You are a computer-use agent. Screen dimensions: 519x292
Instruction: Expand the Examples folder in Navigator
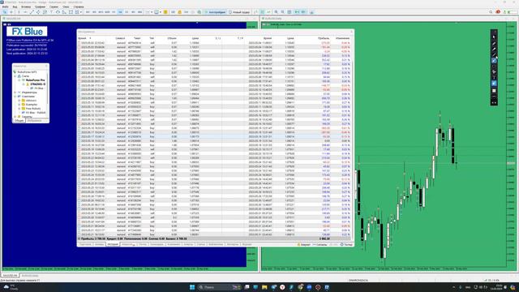click(19, 105)
